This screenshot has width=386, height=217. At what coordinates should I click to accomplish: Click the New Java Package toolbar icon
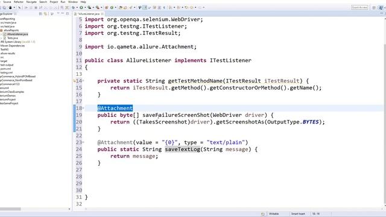tap(106, 7)
